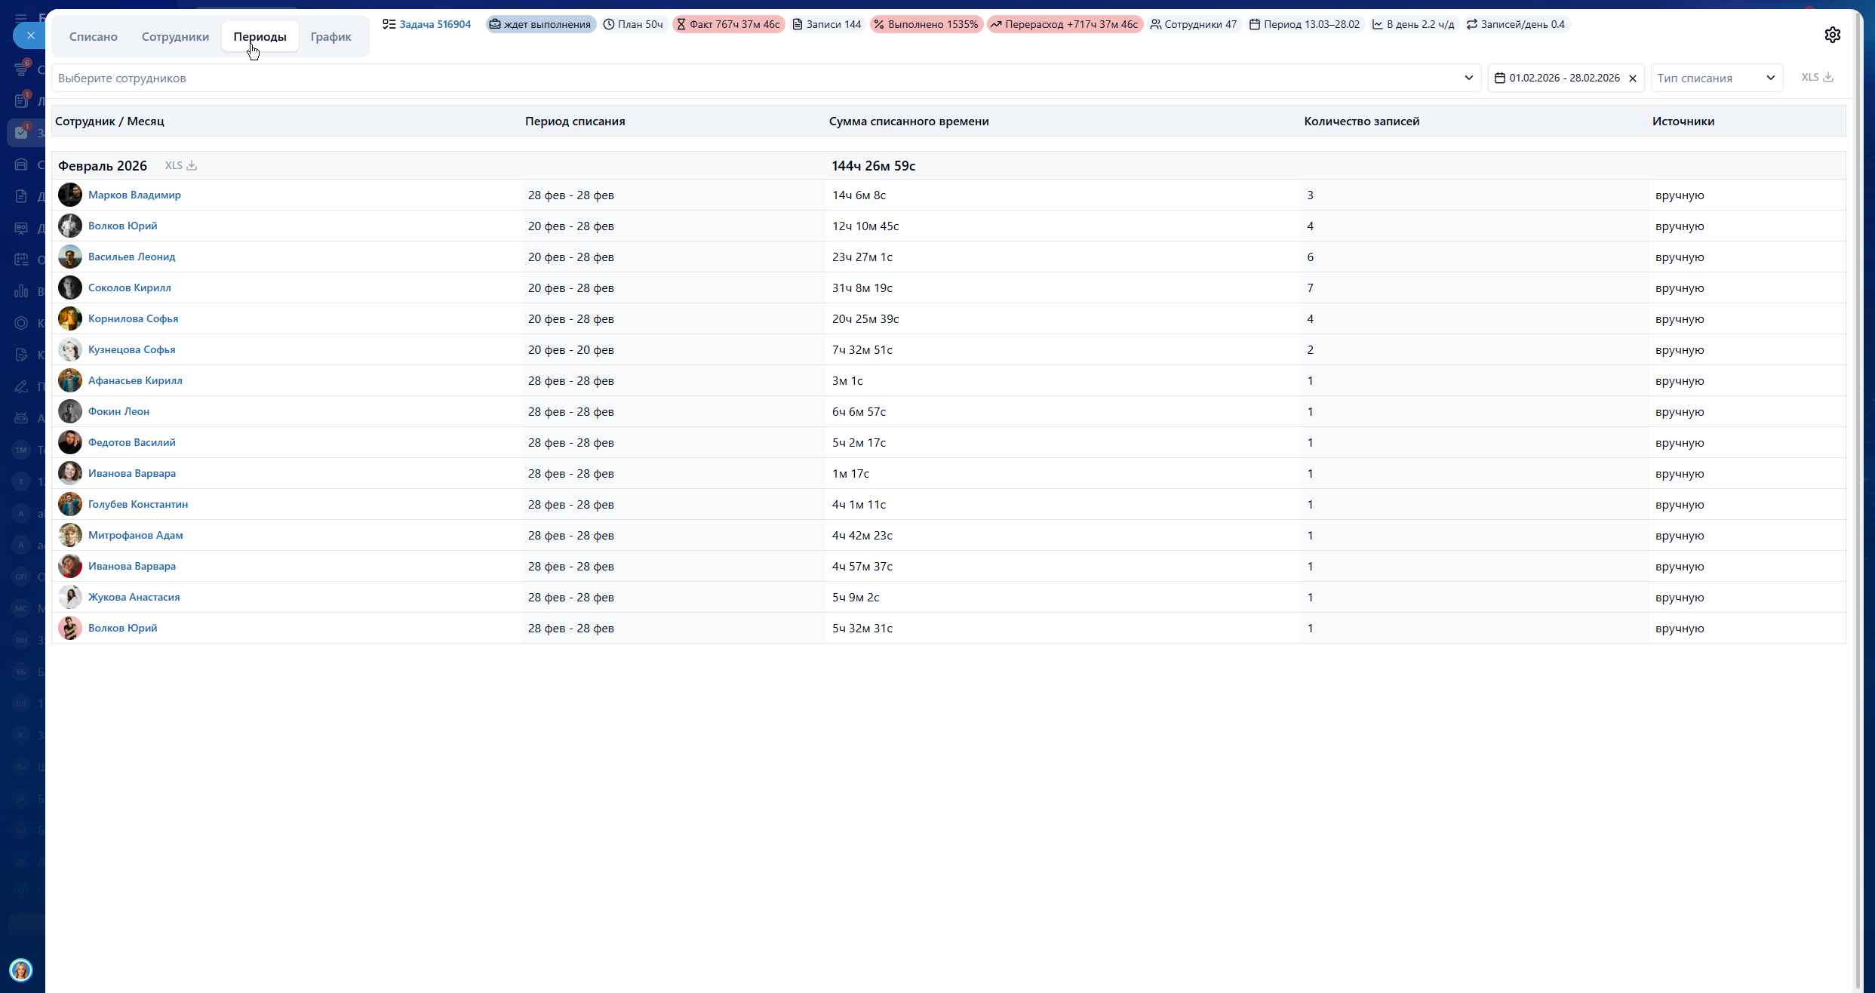Click Жукова Анастасия name link
This screenshot has height=993, width=1875.
click(x=134, y=597)
